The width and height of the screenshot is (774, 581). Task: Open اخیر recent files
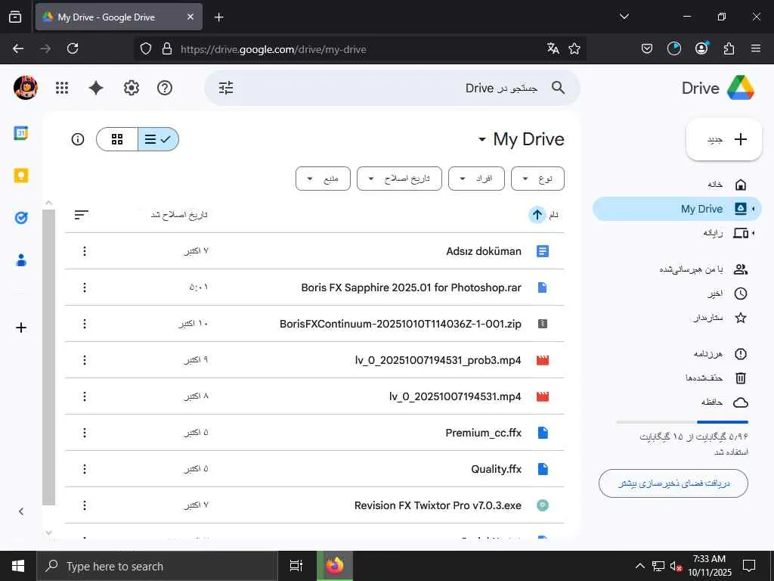click(x=677, y=294)
